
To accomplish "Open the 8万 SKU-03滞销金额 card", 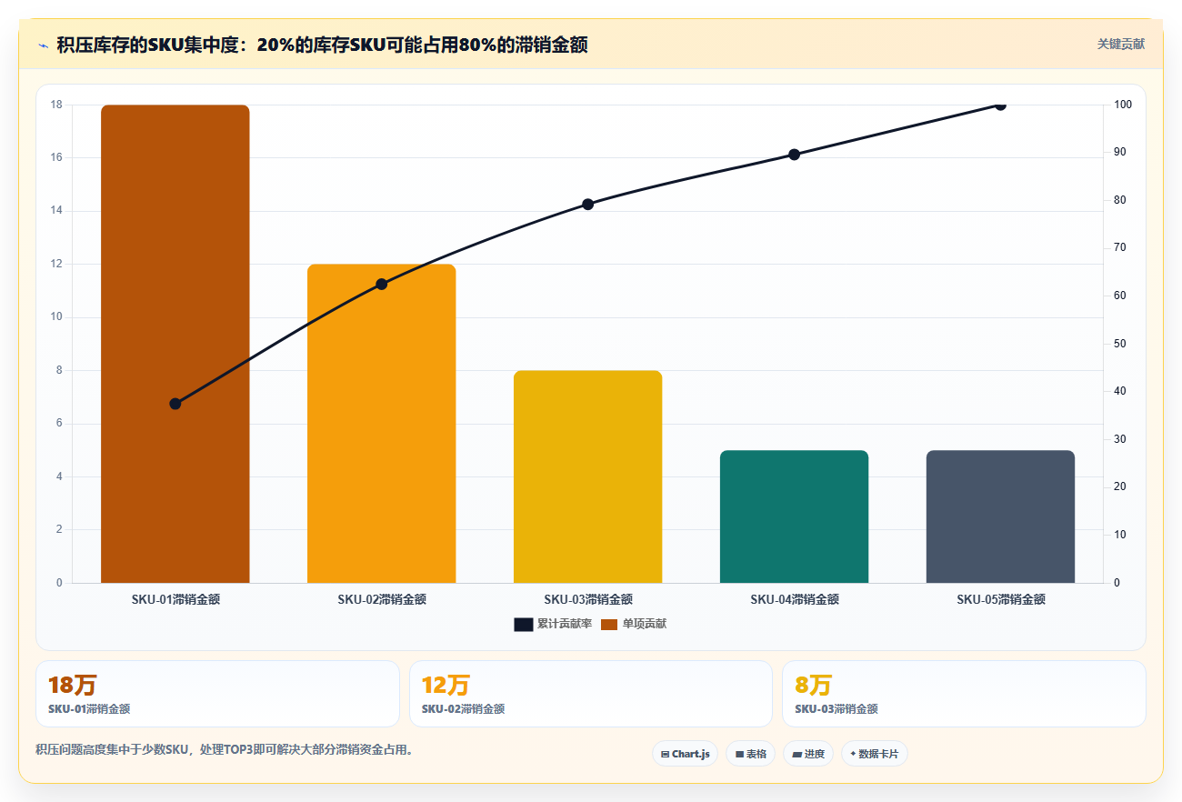I will click(x=964, y=694).
